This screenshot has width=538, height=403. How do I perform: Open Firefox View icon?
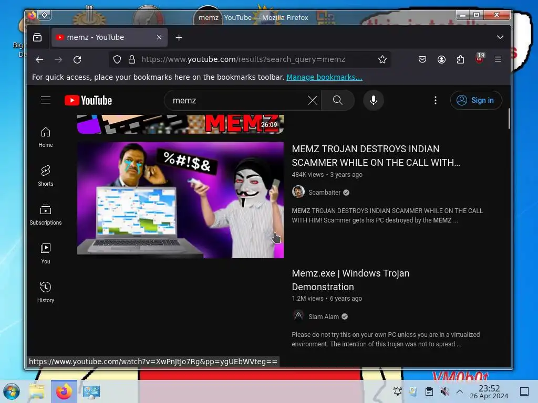click(x=37, y=37)
